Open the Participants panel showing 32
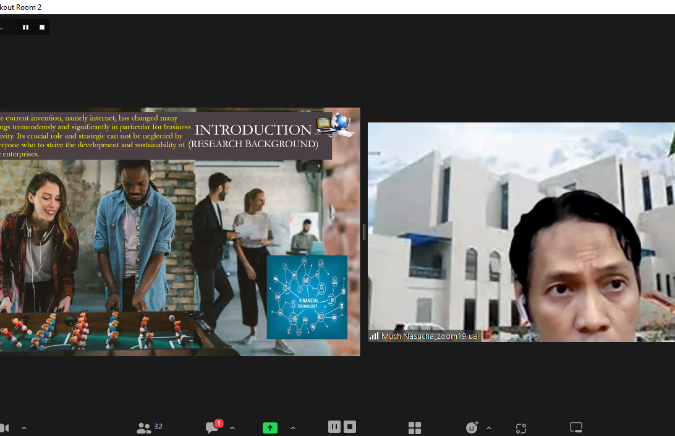The height and width of the screenshot is (436, 675). (150, 427)
